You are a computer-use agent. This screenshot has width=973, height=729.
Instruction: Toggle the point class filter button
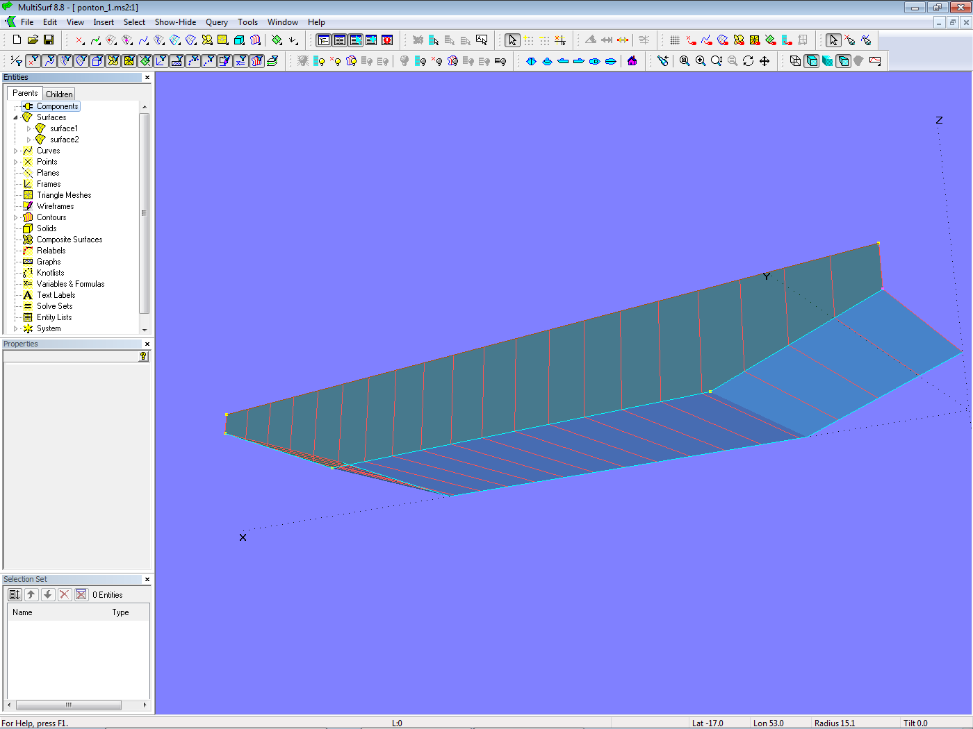coord(33,61)
